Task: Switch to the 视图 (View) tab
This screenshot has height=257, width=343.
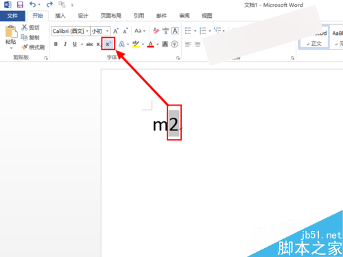Action: click(x=207, y=16)
